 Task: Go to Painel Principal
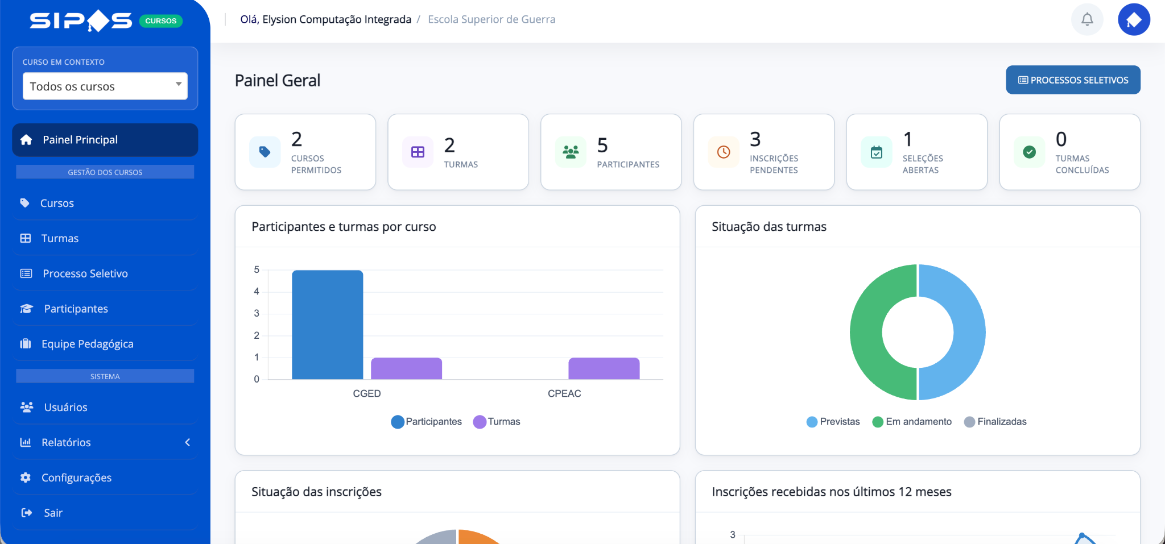(105, 140)
